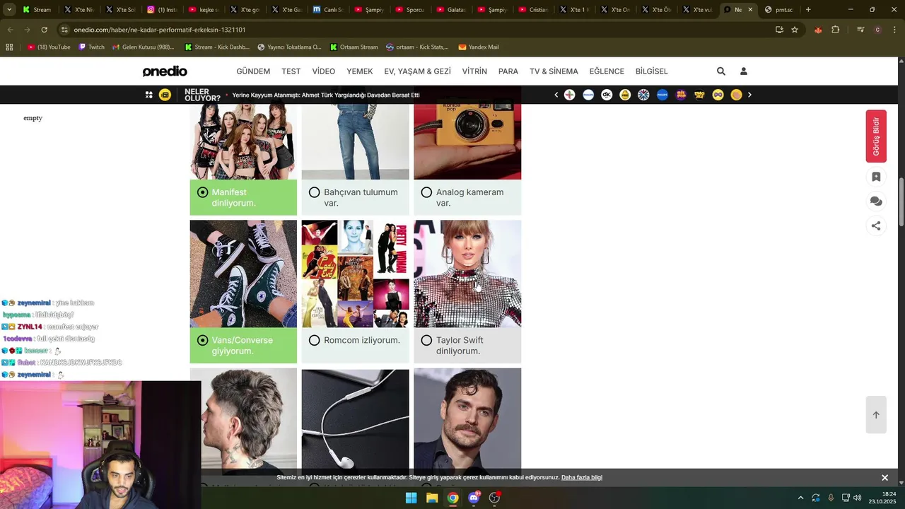
Task: Click the Converse sneakers photo
Action: (x=243, y=274)
